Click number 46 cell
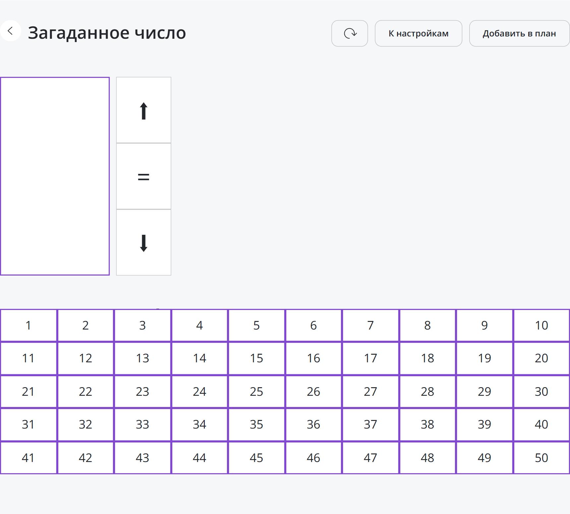570x514 pixels. tap(313, 458)
